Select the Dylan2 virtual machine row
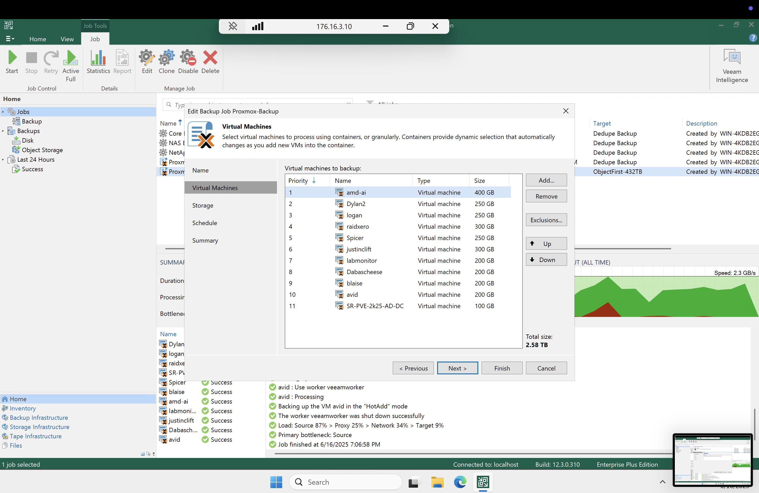The image size is (759, 493). pyautogui.click(x=398, y=204)
